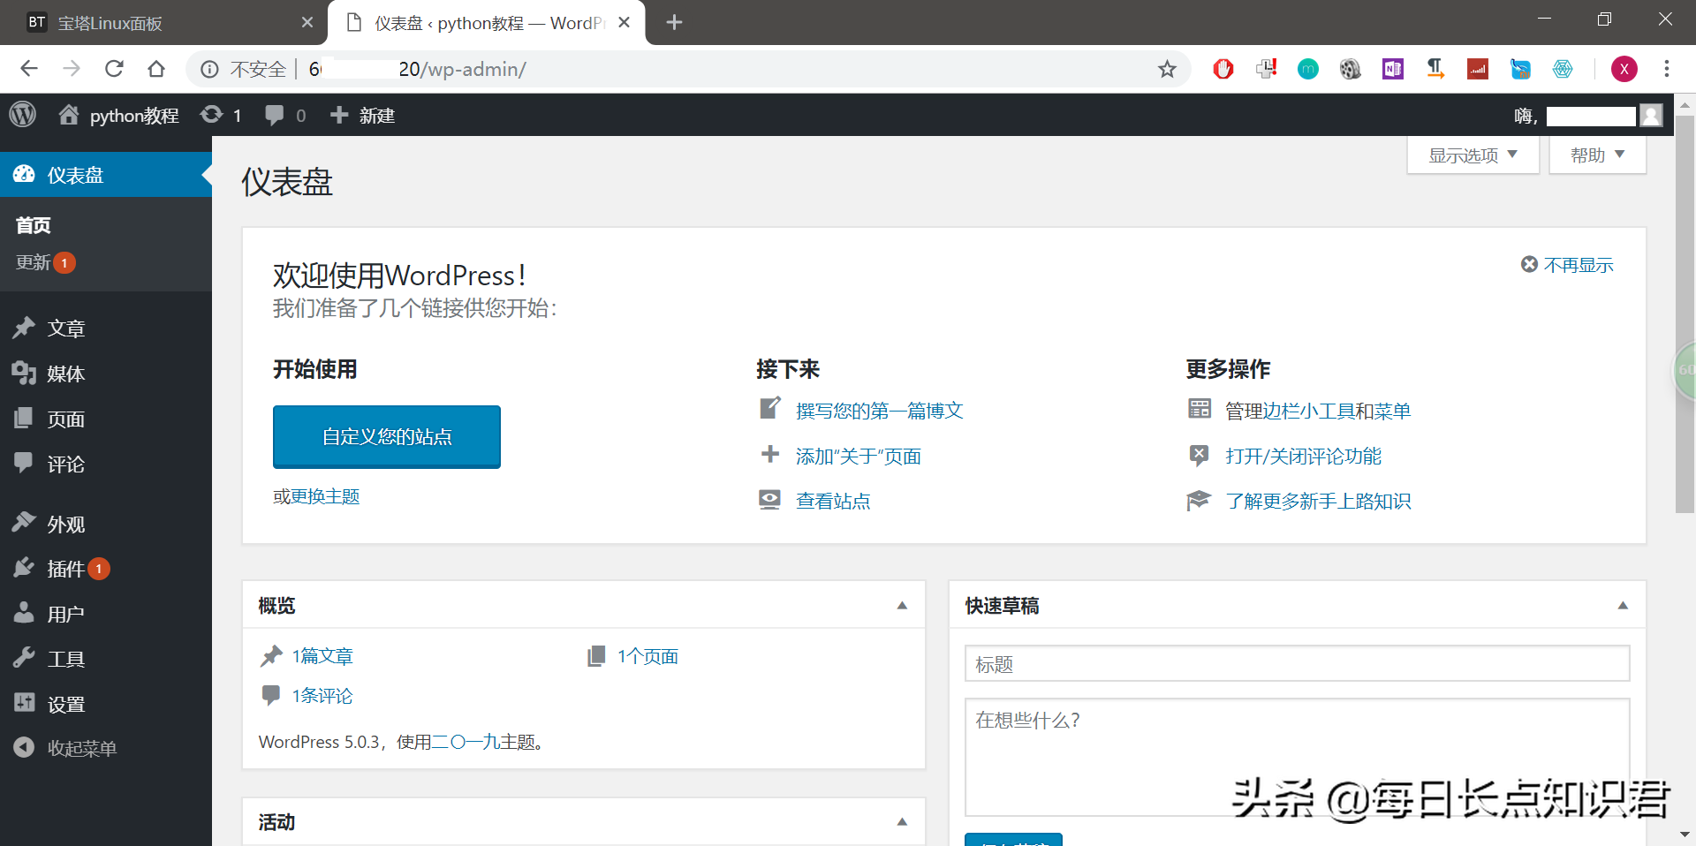Close the 宝塔Linux面板 tab
Image resolution: width=1696 pixels, height=846 pixels.
pyautogui.click(x=307, y=23)
